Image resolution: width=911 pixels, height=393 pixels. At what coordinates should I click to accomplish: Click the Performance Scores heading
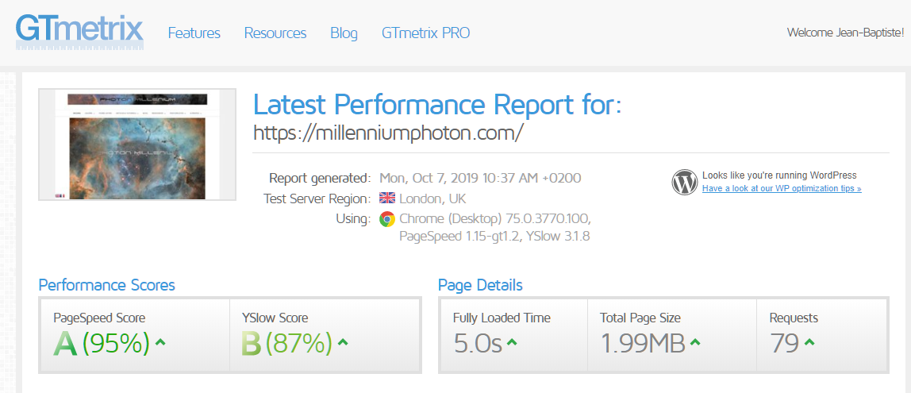[x=106, y=286]
